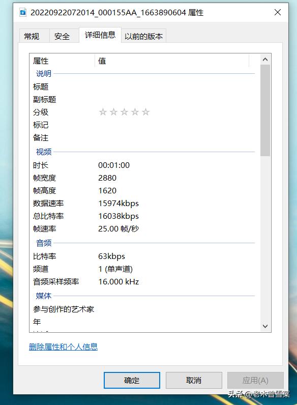297x405 pixels.
Task: Select the 分级 property label
Action: click(x=41, y=112)
